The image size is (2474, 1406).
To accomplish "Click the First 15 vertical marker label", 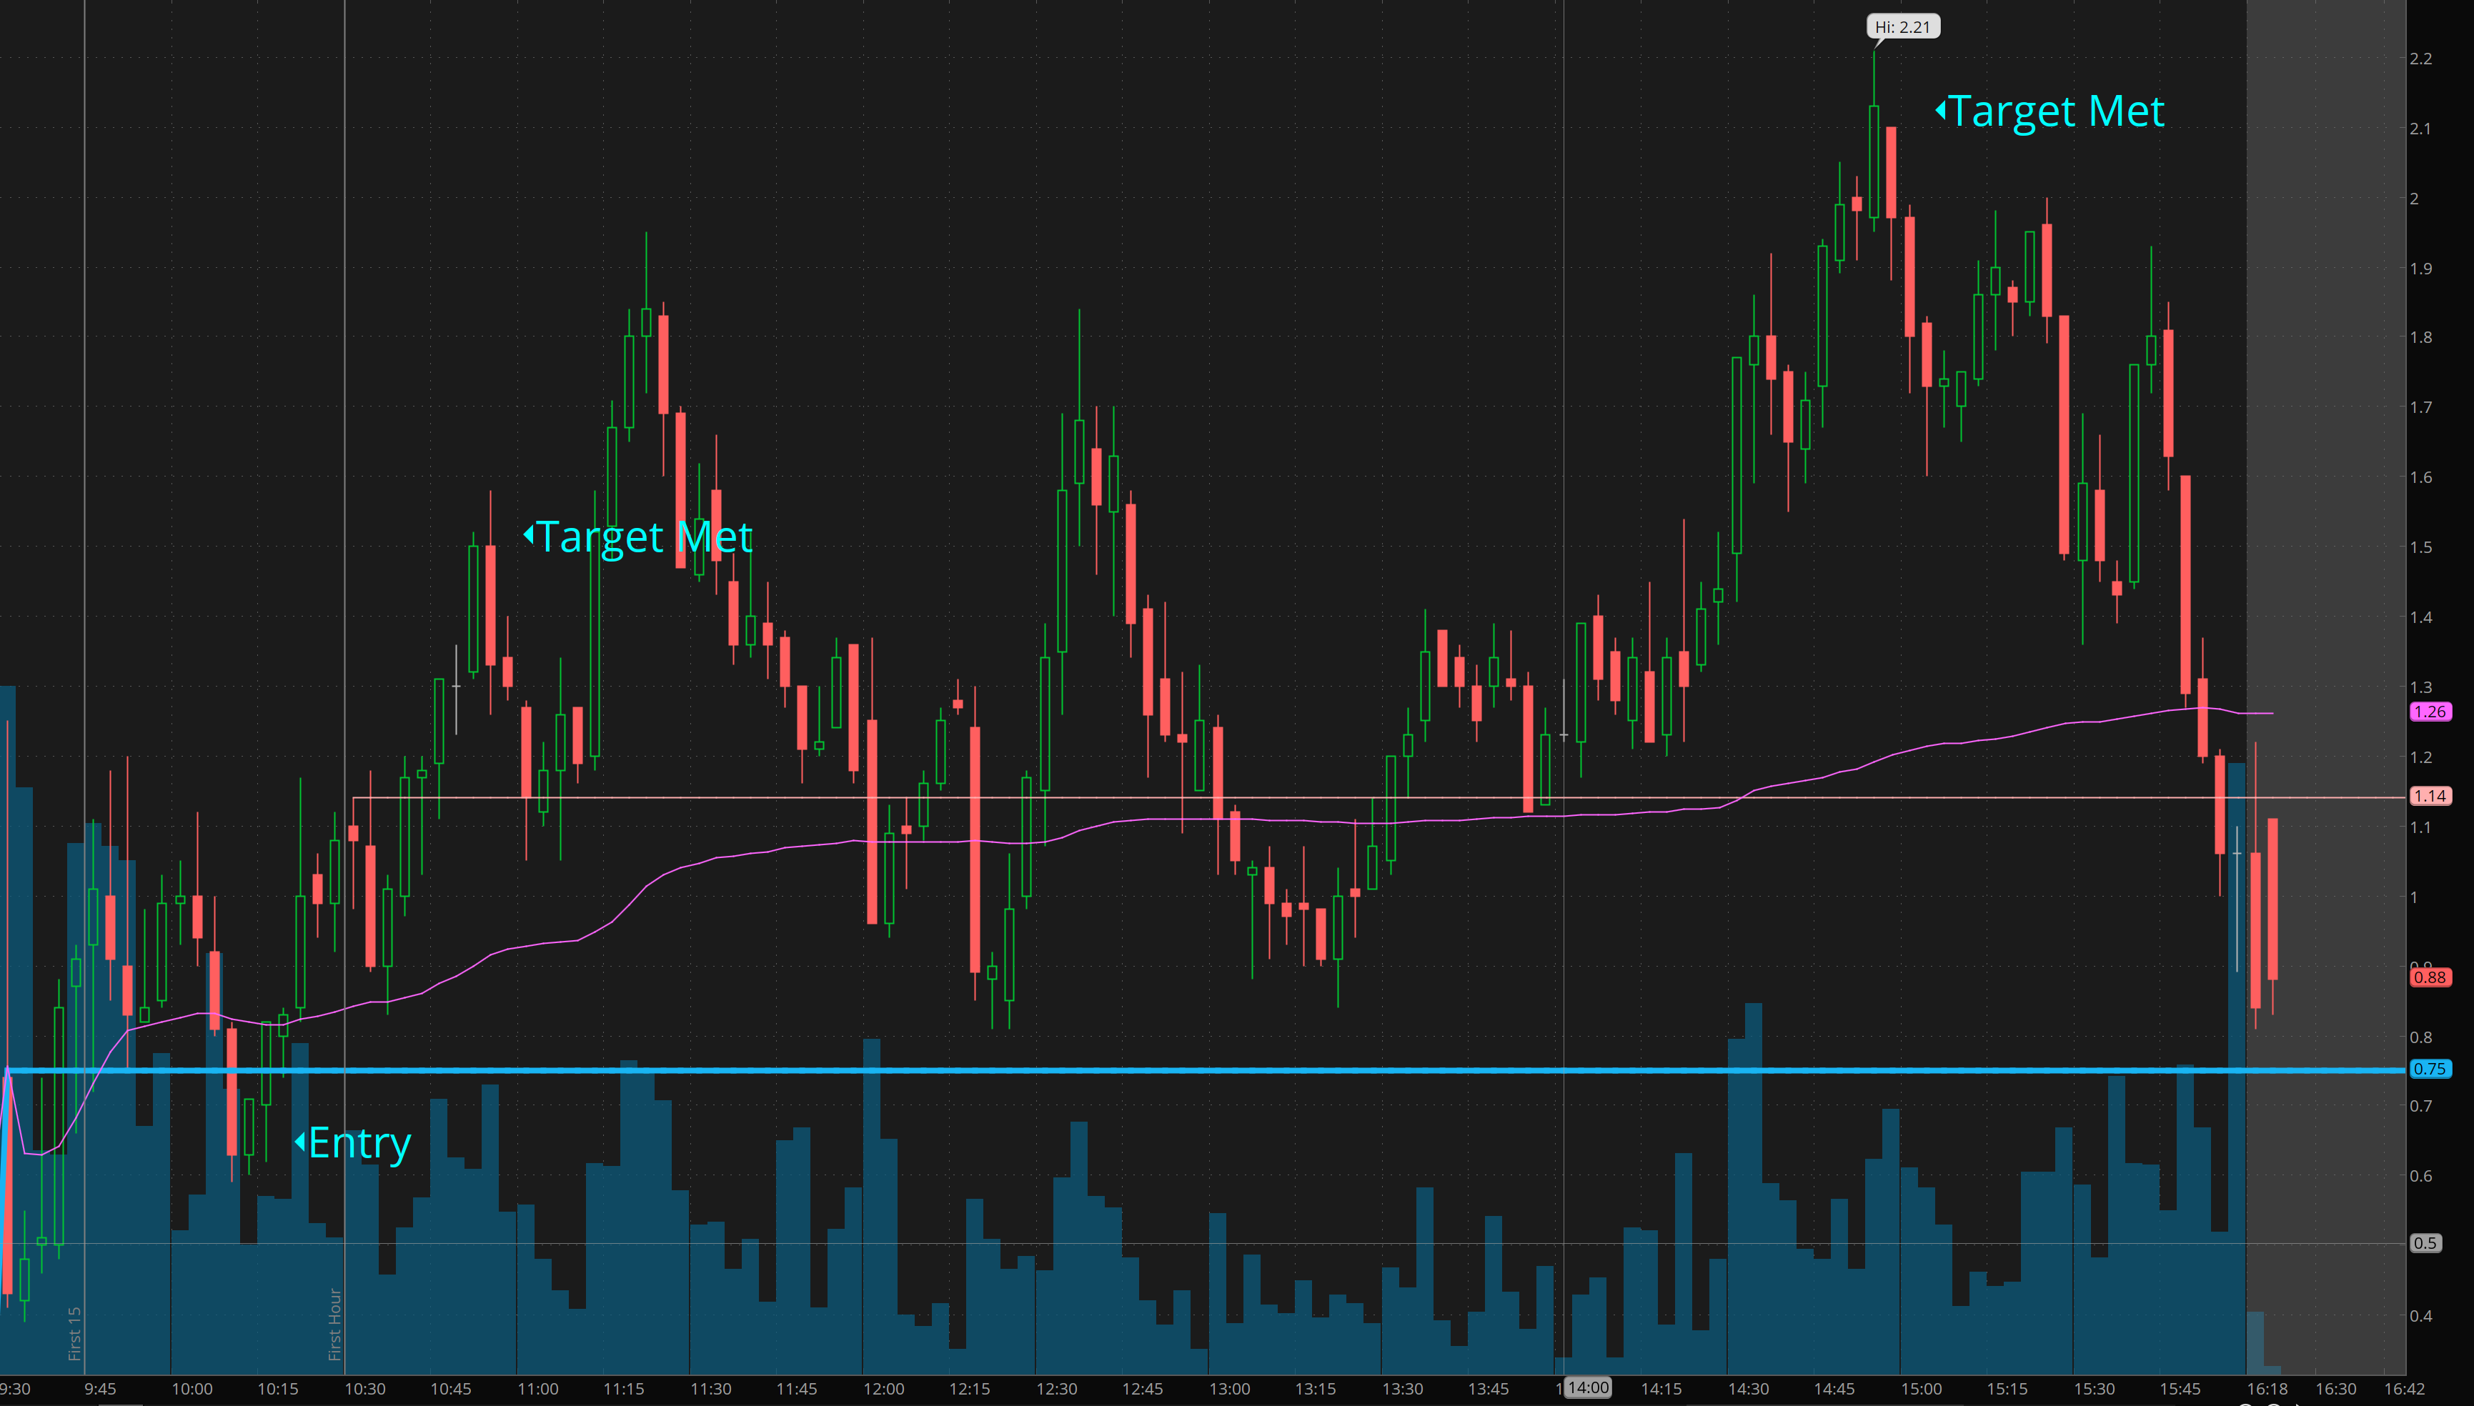I will pos(75,1334).
